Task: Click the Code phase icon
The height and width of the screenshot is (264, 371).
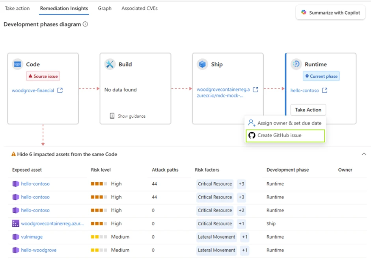Action: coord(17,64)
